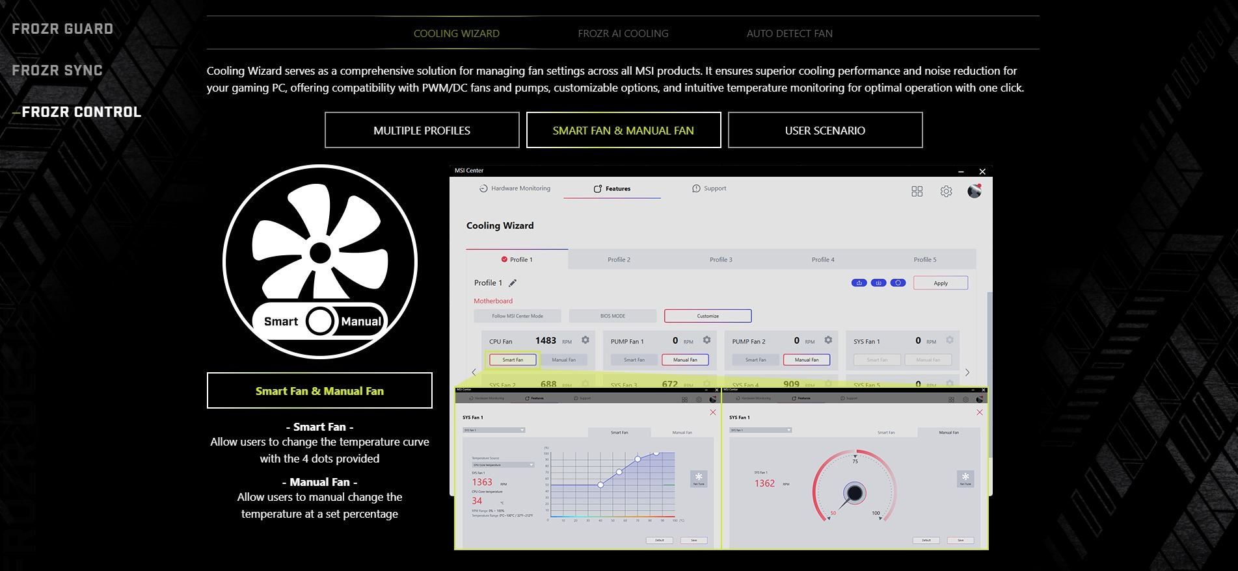Image resolution: width=1238 pixels, height=571 pixels.
Task: Click the main MSI Center window scrollbar
Action: tap(990, 374)
